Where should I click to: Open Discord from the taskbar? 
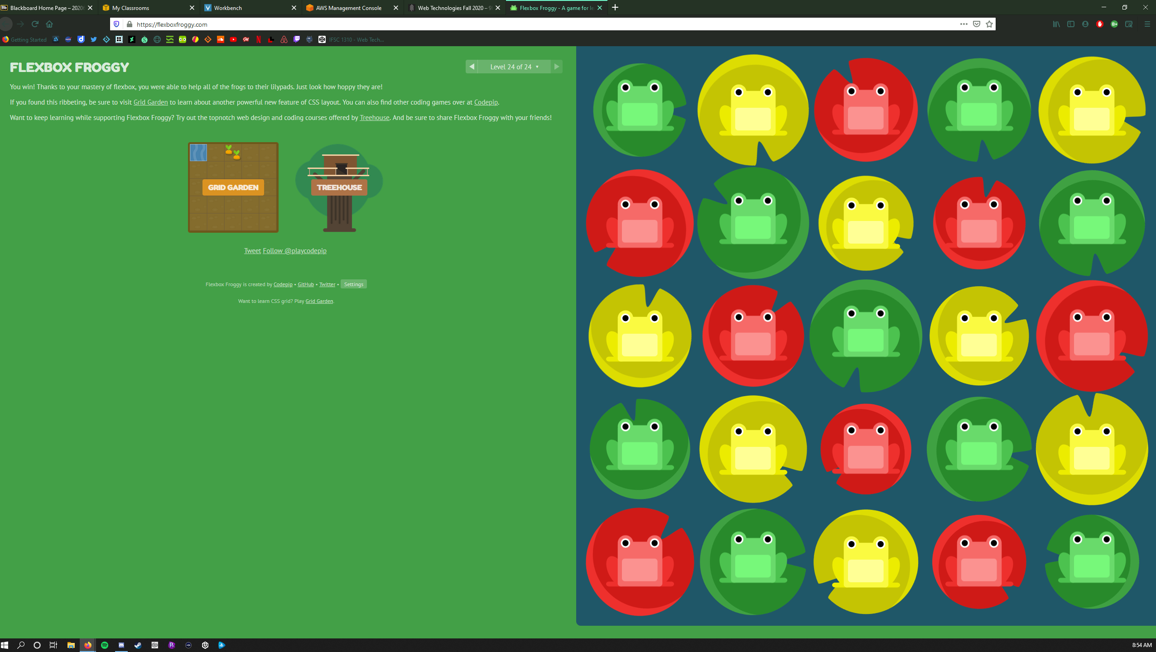click(121, 645)
